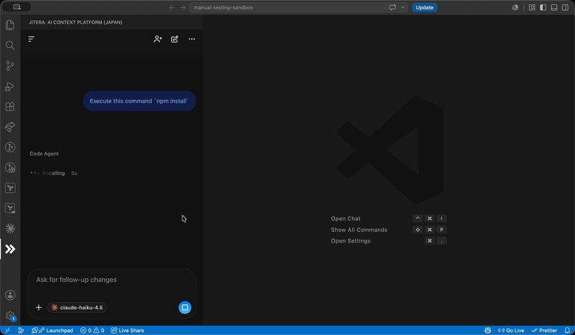Image resolution: width=575 pixels, height=335 pixels.
Task: Start a new chat with the edit icon
Action: click(175, 39)
